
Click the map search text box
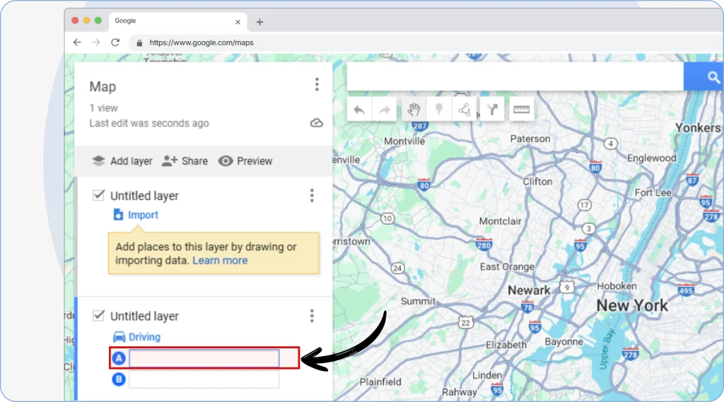515,76
